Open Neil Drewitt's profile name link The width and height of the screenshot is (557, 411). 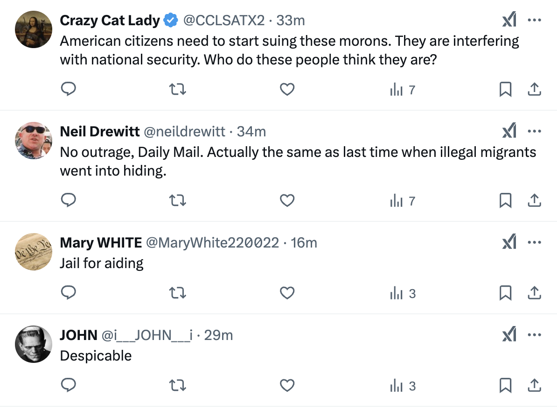coord(100,132)
